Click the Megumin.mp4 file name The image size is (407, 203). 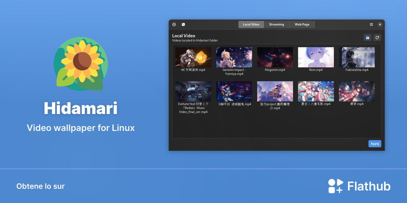click(x=275, y=70)
